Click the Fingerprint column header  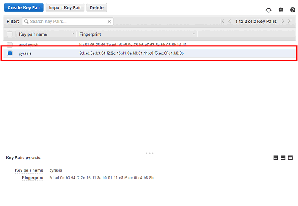pyautogui.click(x=90, y=34)
